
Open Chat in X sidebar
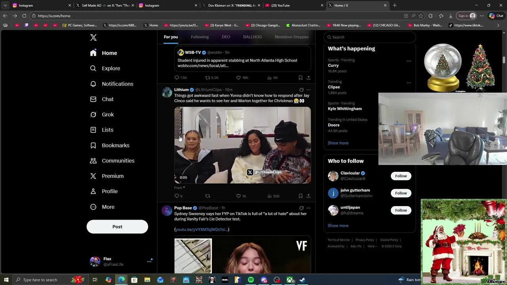click(102, 99)
